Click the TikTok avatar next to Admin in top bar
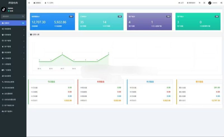This screenshot has width=224, height=137. pyautogui.click(x=210, y=3)
